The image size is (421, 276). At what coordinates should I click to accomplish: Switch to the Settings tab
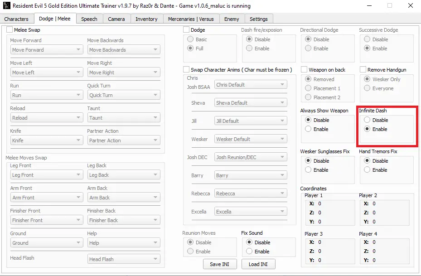click(259, 19)
